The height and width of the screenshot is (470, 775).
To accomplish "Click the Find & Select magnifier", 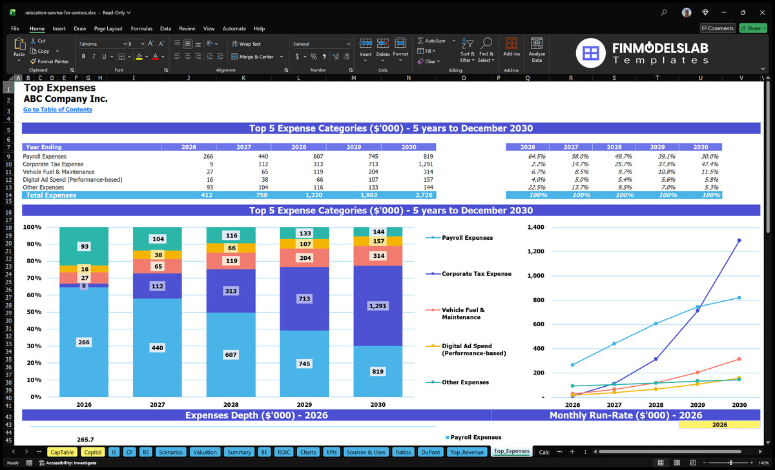I will coord(486,43).
